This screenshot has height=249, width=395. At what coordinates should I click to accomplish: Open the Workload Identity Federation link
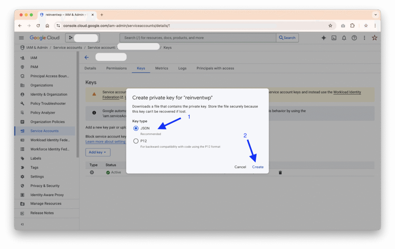pyautogui.click(x=347, y=92)
